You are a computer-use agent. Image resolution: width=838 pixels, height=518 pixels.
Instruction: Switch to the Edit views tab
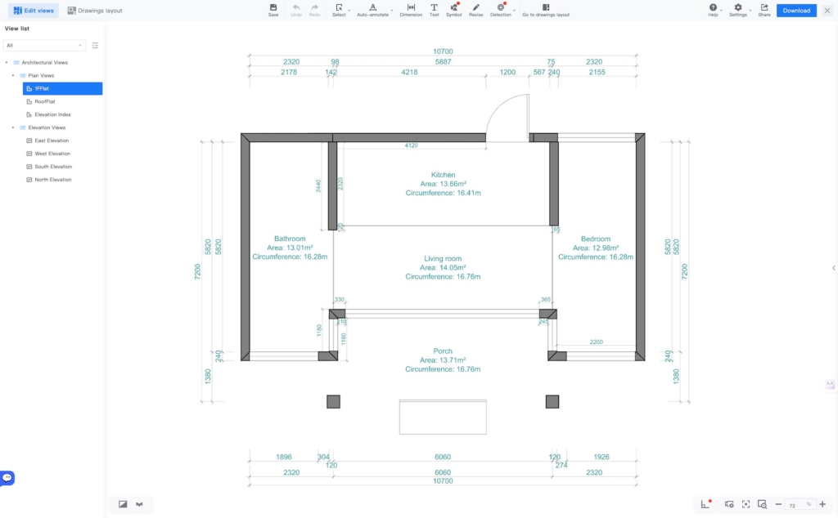point(34,11)
